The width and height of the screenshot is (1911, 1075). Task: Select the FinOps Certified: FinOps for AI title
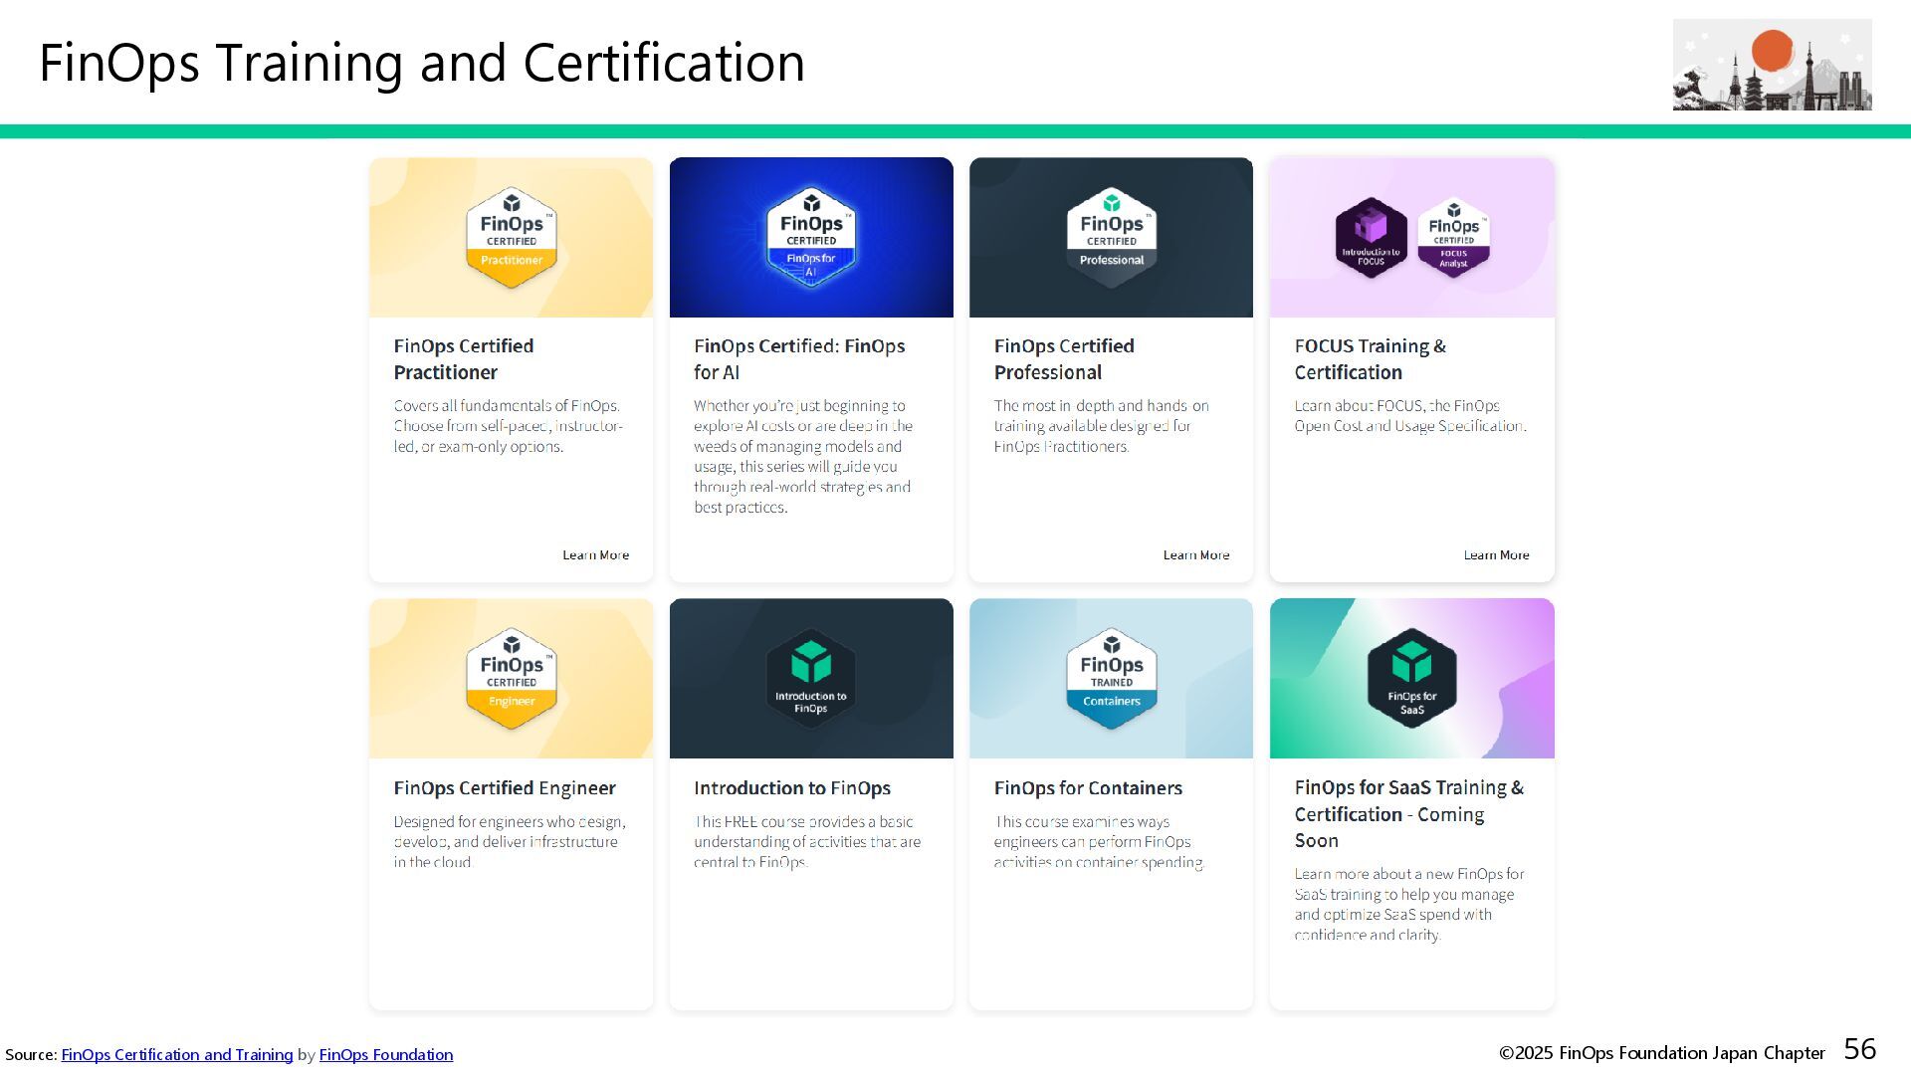point(799,359)
